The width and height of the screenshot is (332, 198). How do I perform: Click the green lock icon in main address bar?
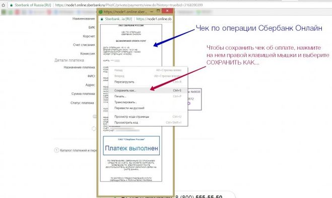coord(11,5)
